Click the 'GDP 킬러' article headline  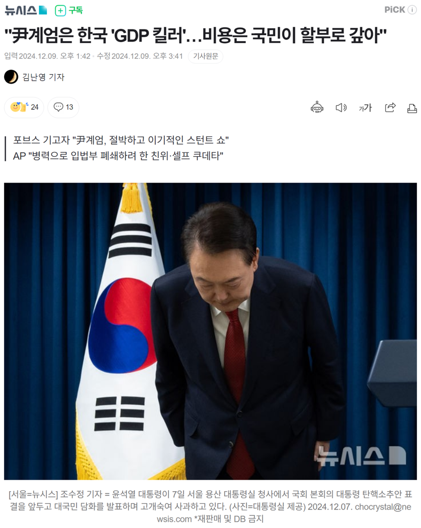pyautogui.click(x=195, y=35)
